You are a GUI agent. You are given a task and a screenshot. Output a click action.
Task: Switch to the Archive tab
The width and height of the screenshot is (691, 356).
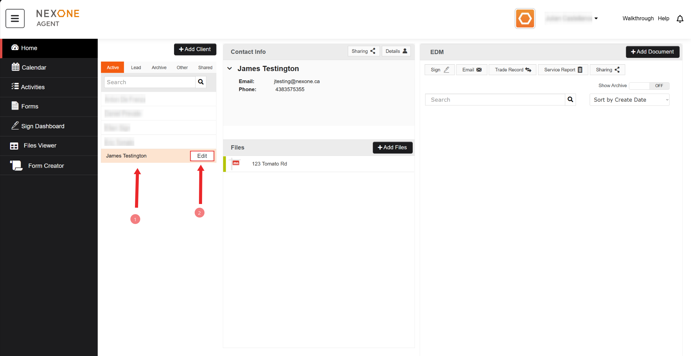point(159,67)
